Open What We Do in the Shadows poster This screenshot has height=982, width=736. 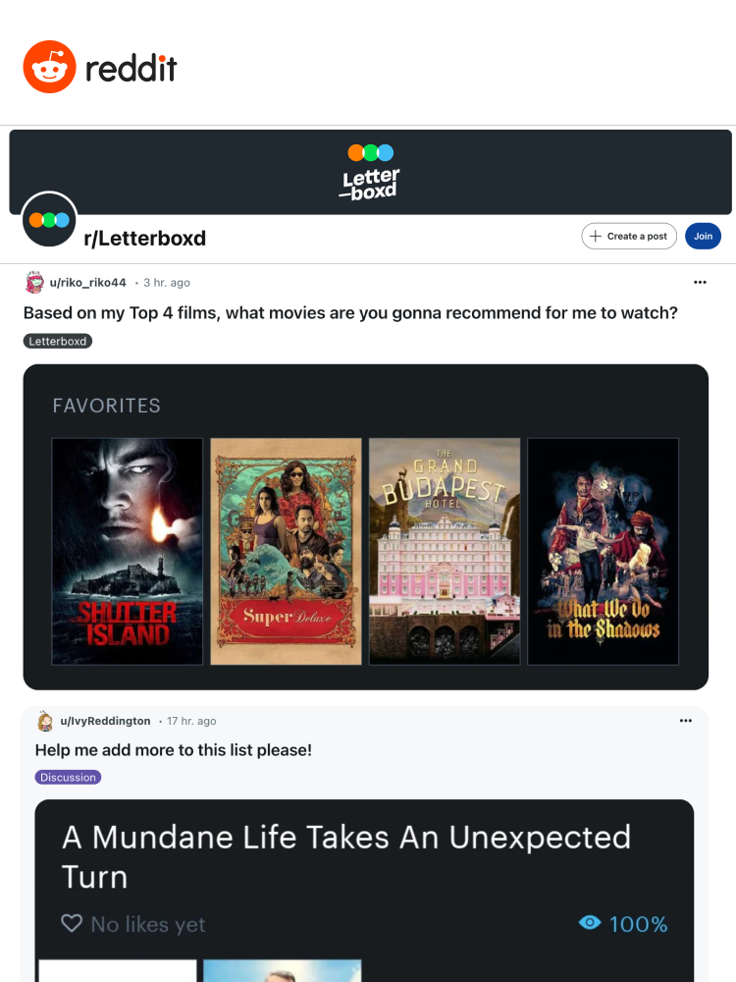[x=604, y=551]
